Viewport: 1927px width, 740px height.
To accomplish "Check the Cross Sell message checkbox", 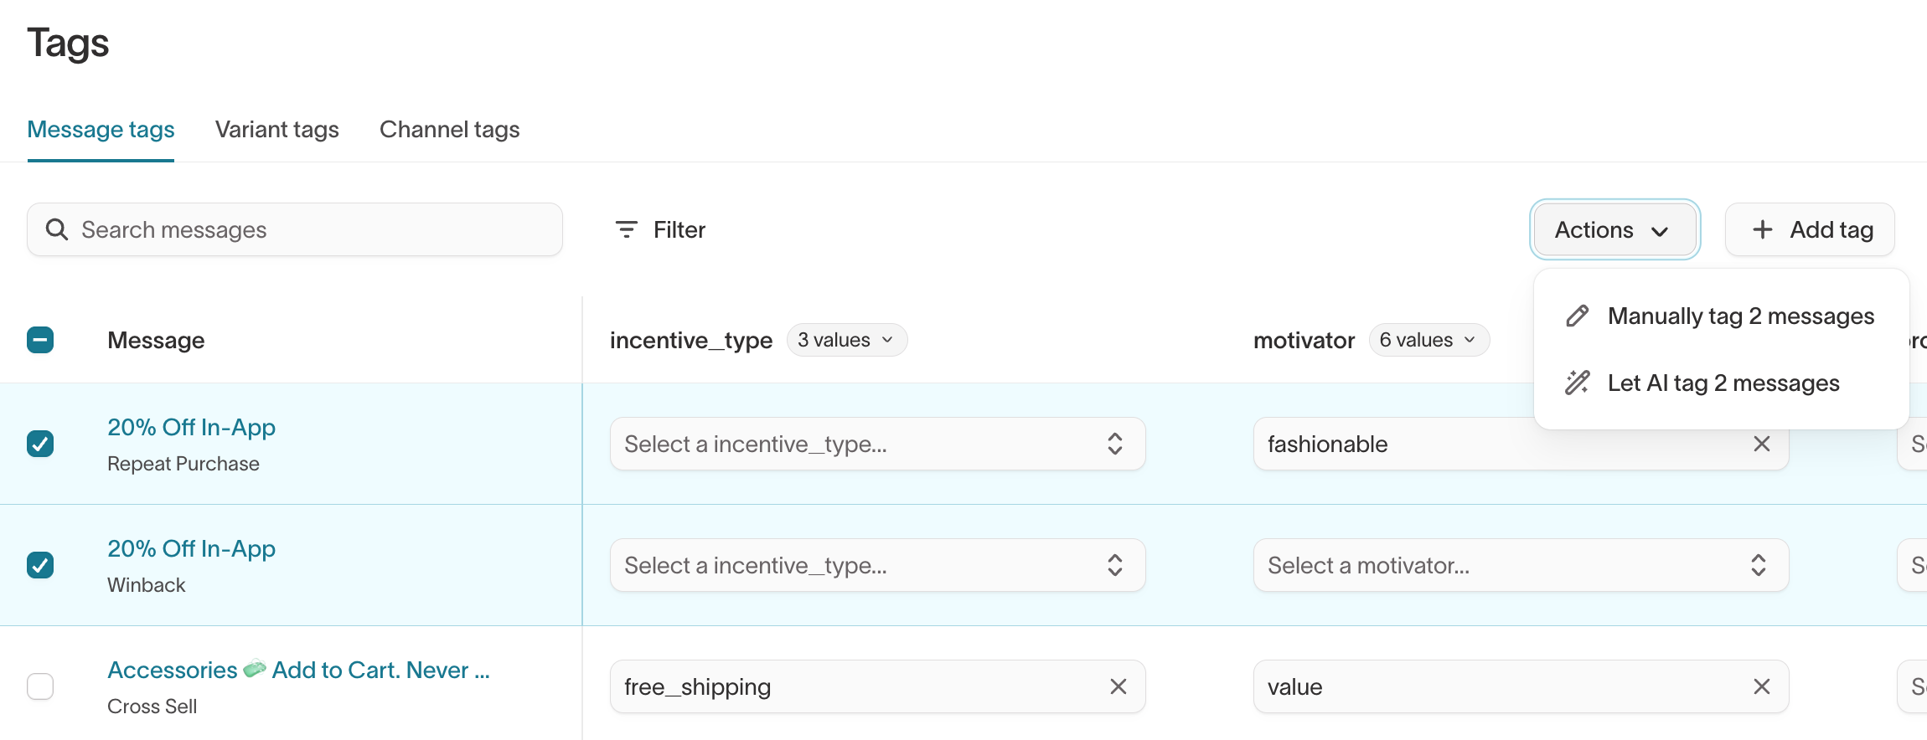I will point(40,686).
